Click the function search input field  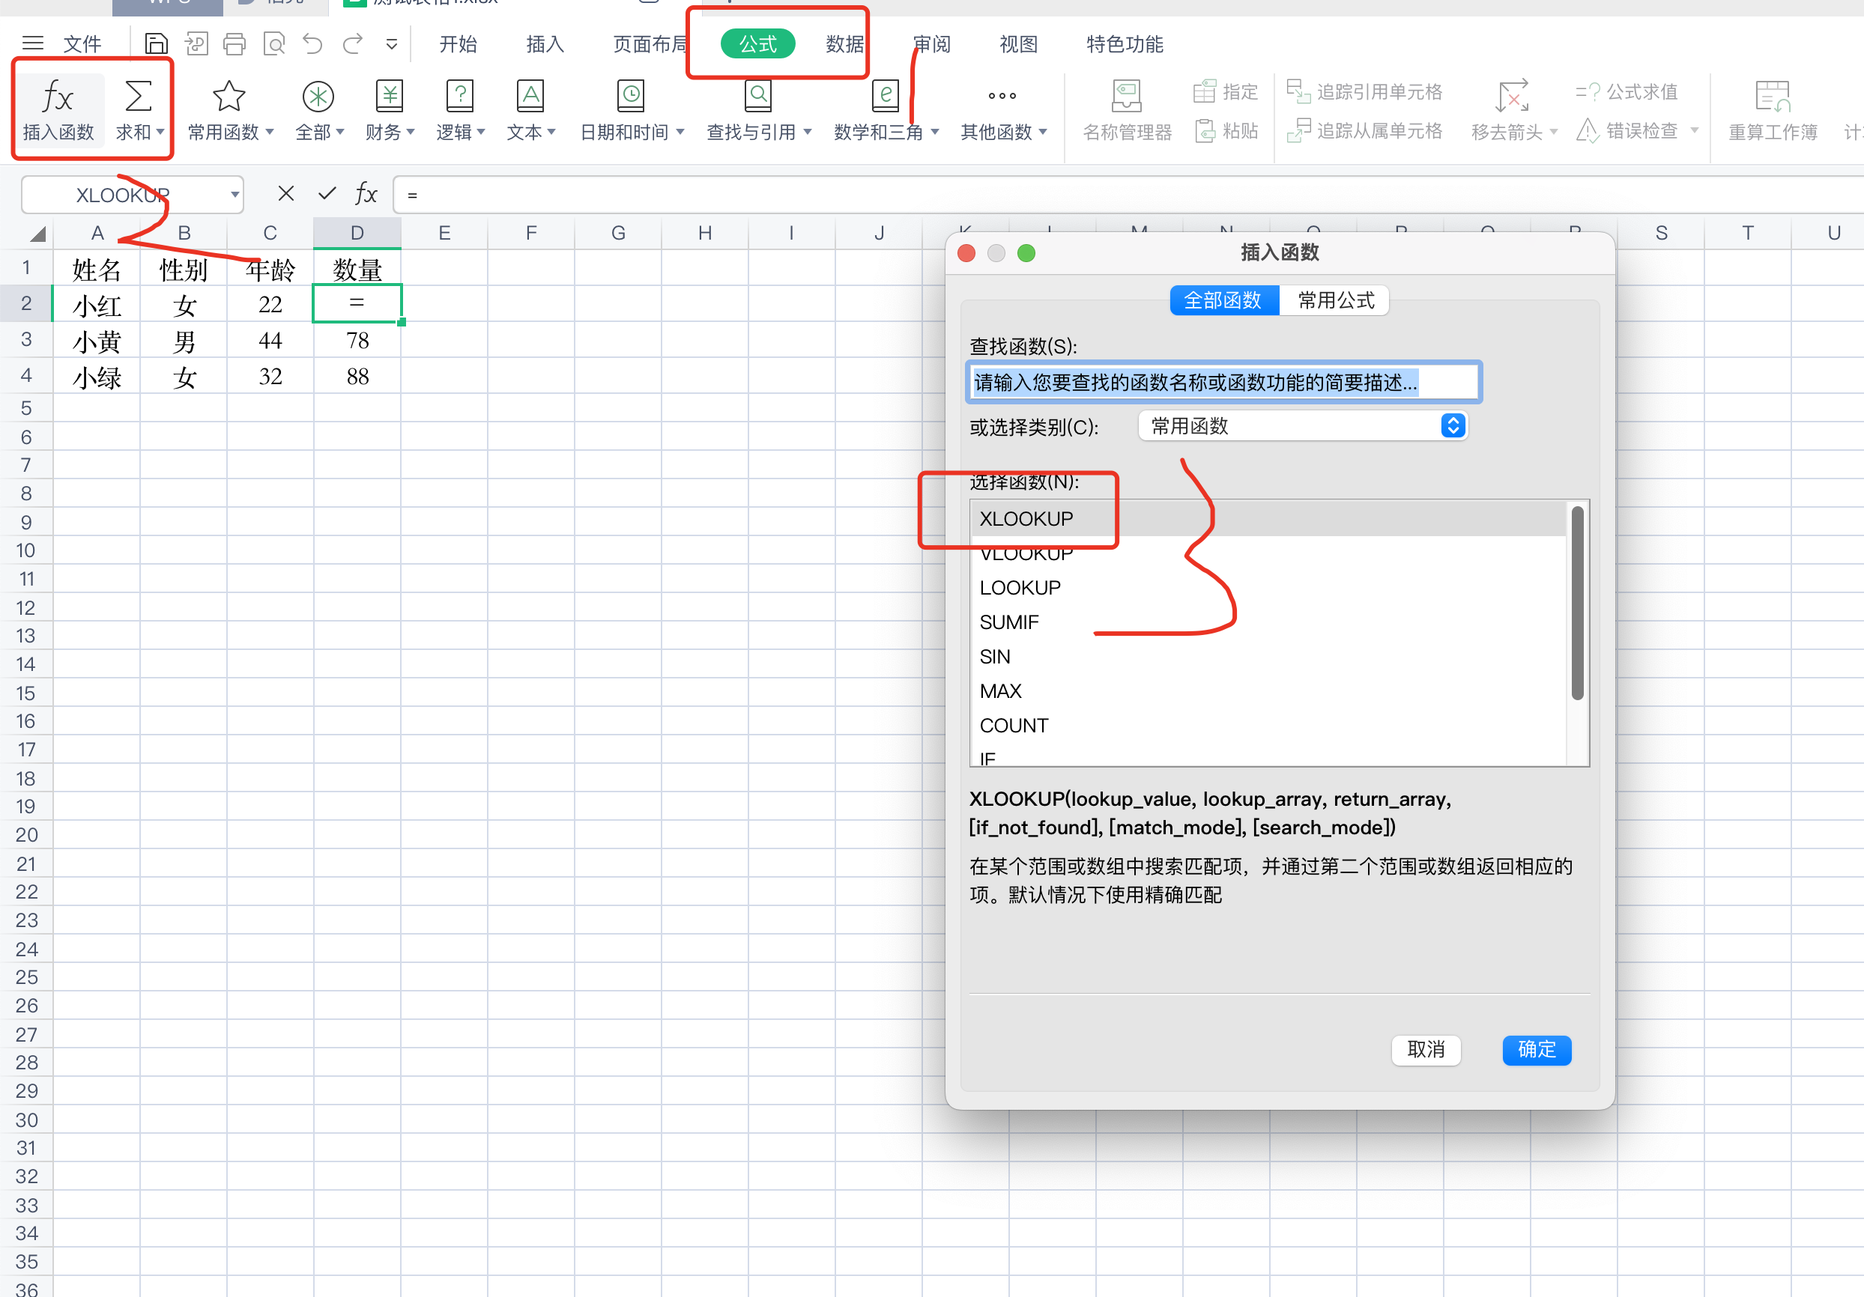[x=1224, y=382]
